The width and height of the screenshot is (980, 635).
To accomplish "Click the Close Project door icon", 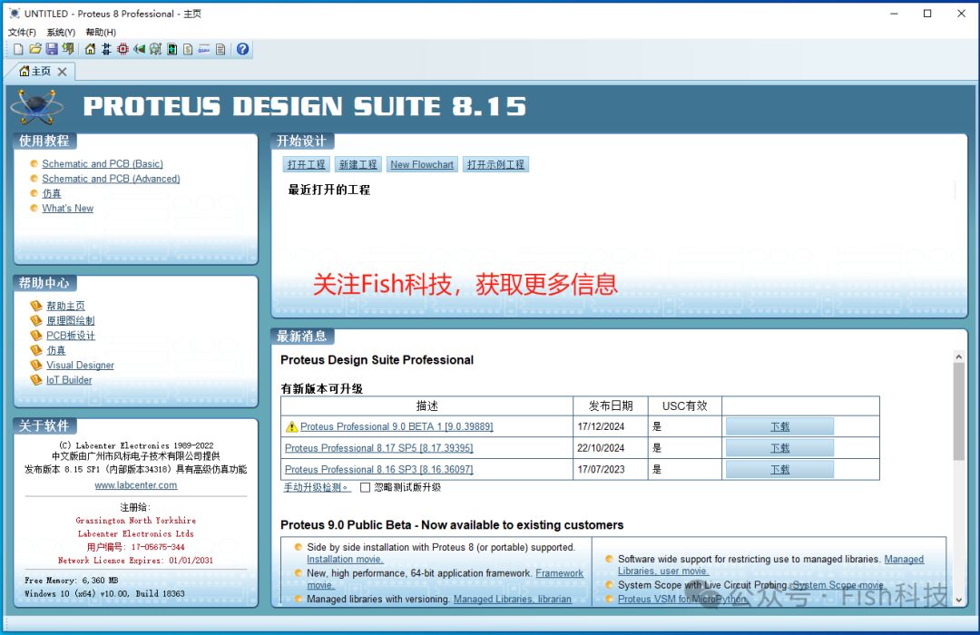I will (68, 49).
